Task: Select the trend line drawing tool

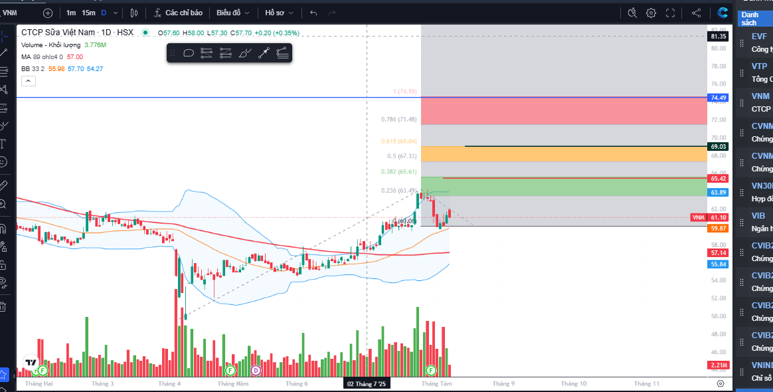Action: coord(3,52)
